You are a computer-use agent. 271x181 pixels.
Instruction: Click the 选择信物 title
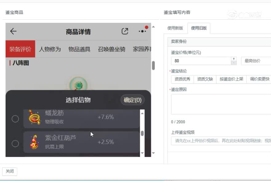click(78, 100)
